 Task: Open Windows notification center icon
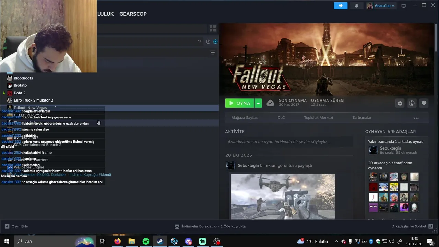[430, 241]
